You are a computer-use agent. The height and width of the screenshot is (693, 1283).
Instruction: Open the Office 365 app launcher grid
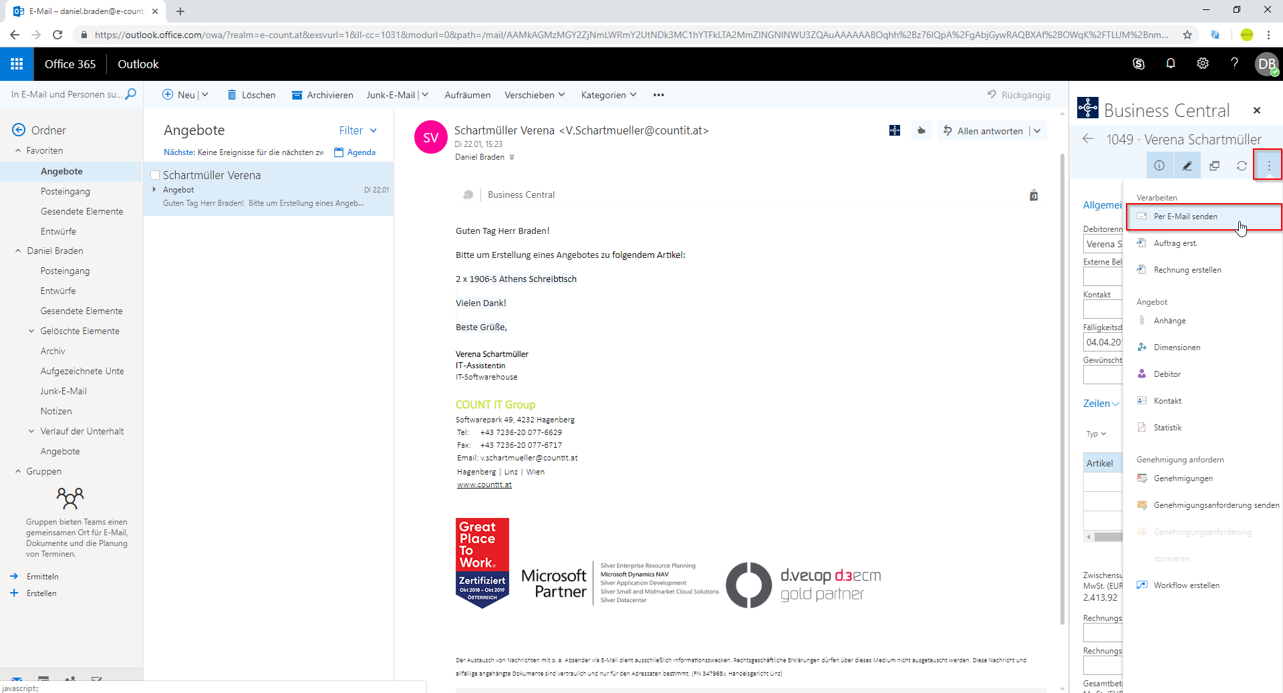17,64
